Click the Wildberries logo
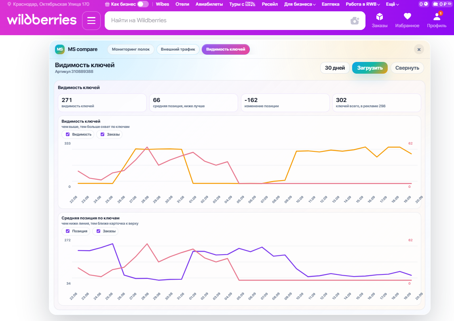 [42, 20]
